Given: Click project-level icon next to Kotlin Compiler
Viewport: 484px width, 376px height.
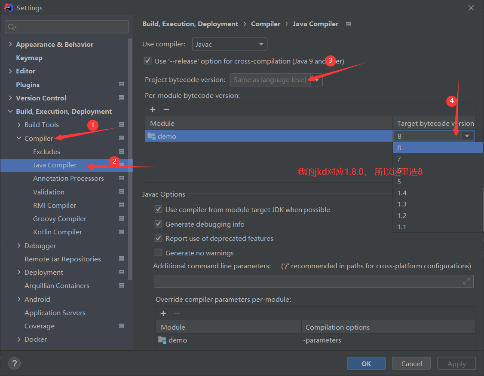Looking at the screenshot, I should click(x=121, y=232).
